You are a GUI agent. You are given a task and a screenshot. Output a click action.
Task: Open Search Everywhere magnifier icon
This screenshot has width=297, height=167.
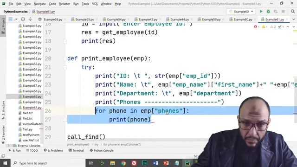pyautogui.click(x=293, y=12)
